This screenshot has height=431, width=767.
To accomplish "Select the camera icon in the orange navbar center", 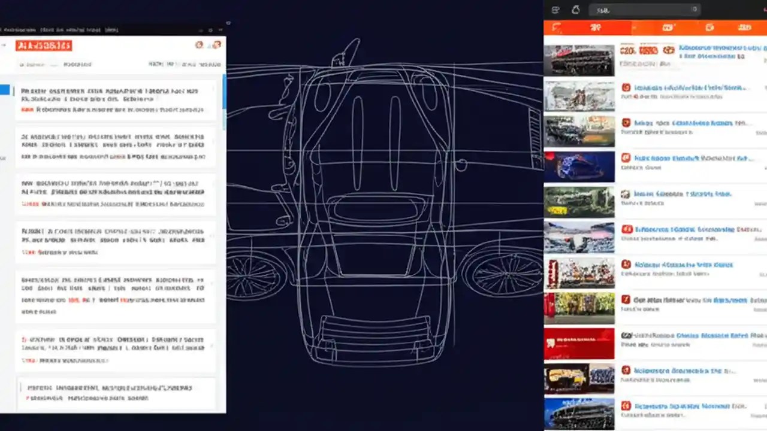I will coord(668,27).
